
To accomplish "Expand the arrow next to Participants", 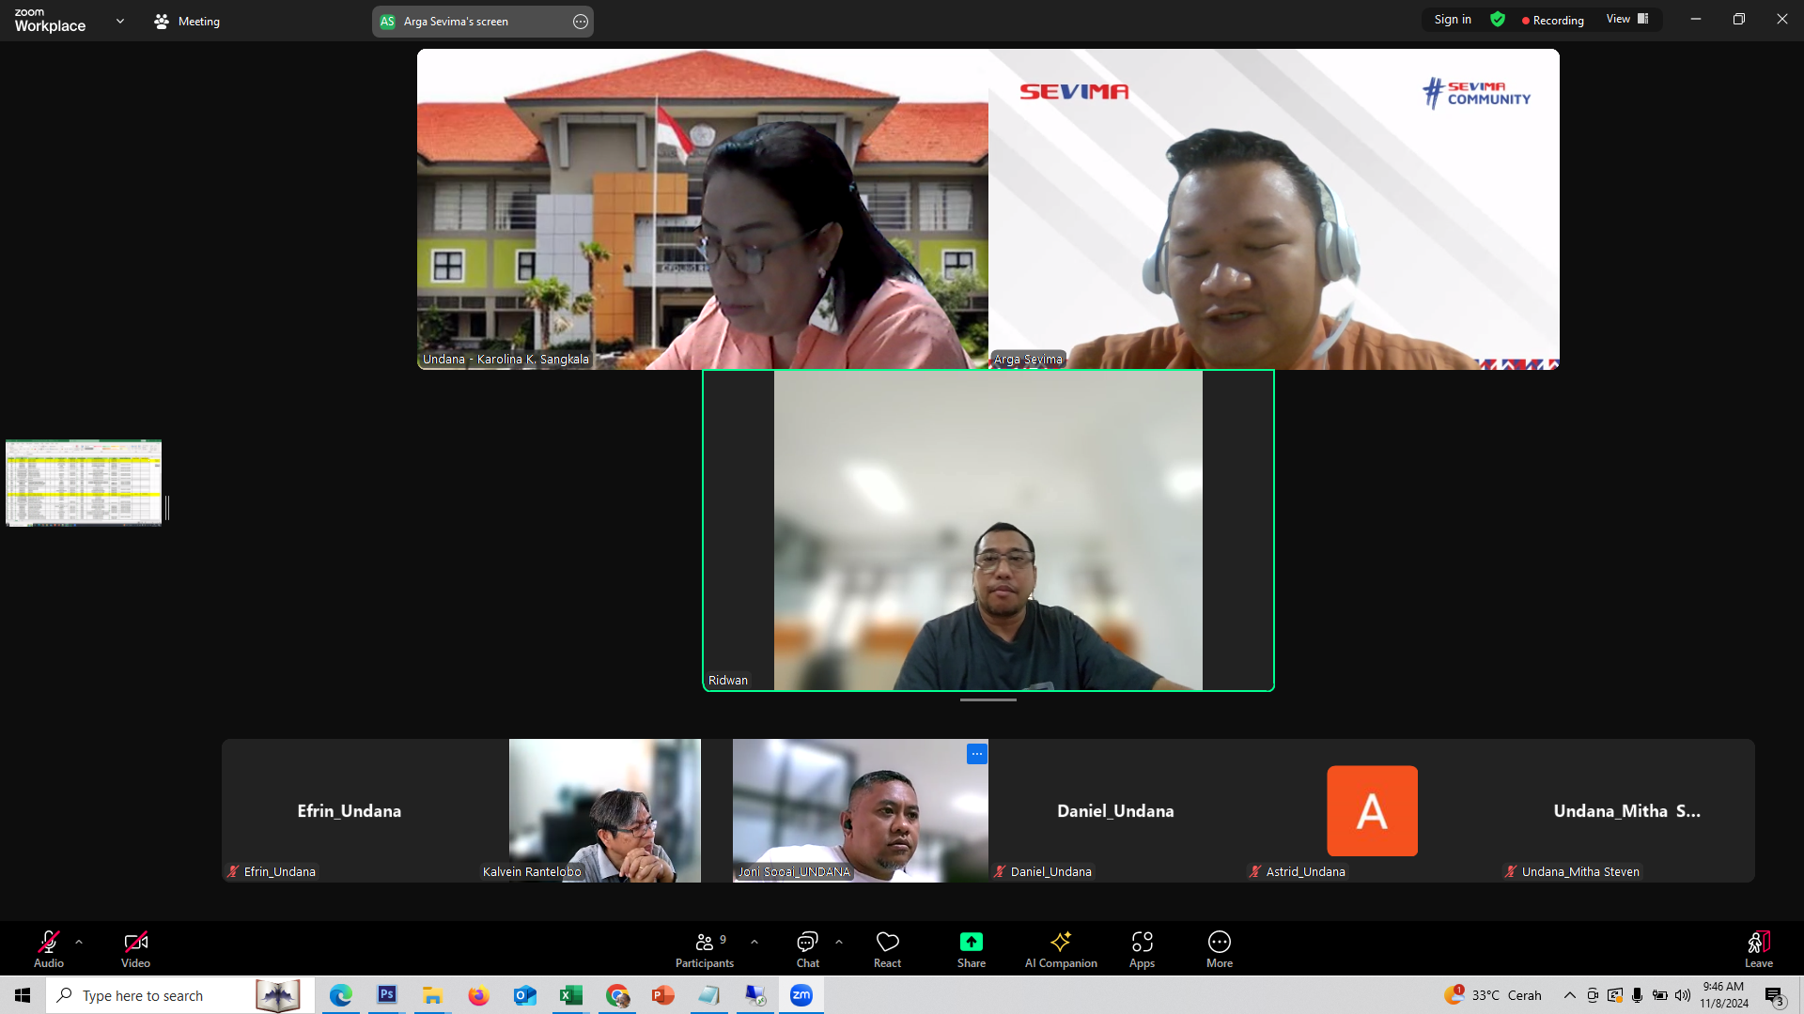I will point(754,942).
